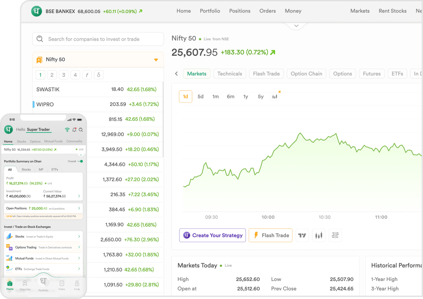Select watchlist page 3
Screen dimensions: 423x299
point(63,75)
